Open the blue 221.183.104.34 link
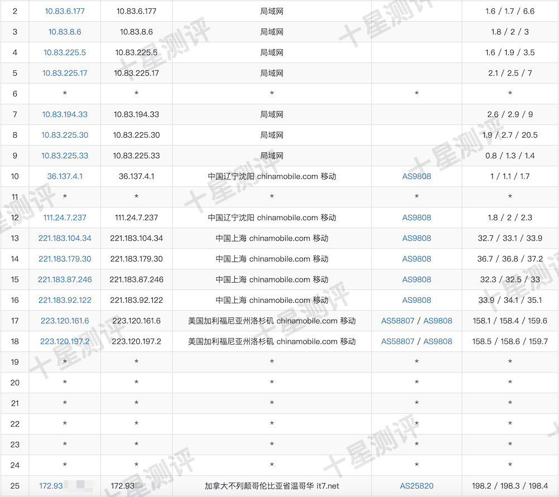The height and width of the screenshot is (497, 559). click(65, 239)
